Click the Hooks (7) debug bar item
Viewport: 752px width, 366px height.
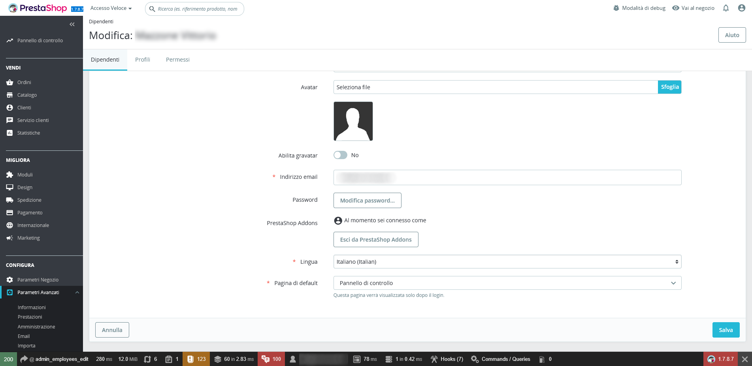coord(447,359)
